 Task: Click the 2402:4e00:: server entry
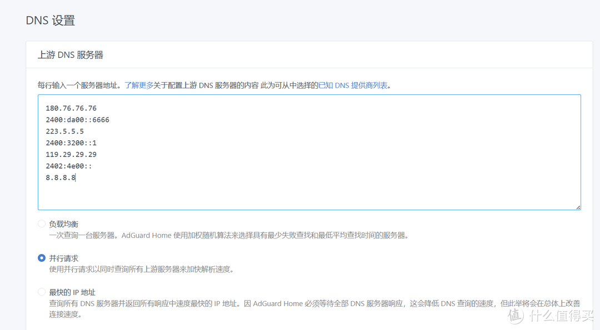(x=69, y=166)
